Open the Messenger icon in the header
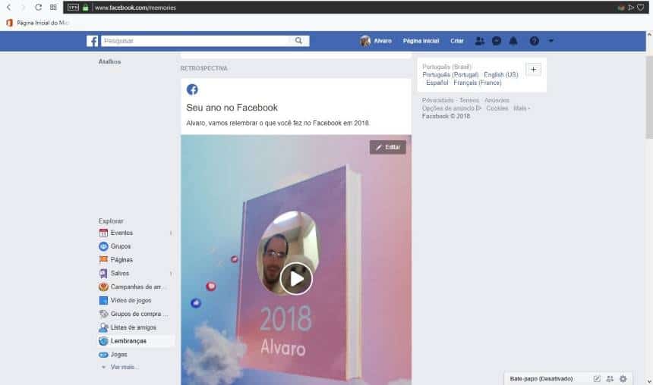This screenshot has width=653, height=385. (497, 41)
